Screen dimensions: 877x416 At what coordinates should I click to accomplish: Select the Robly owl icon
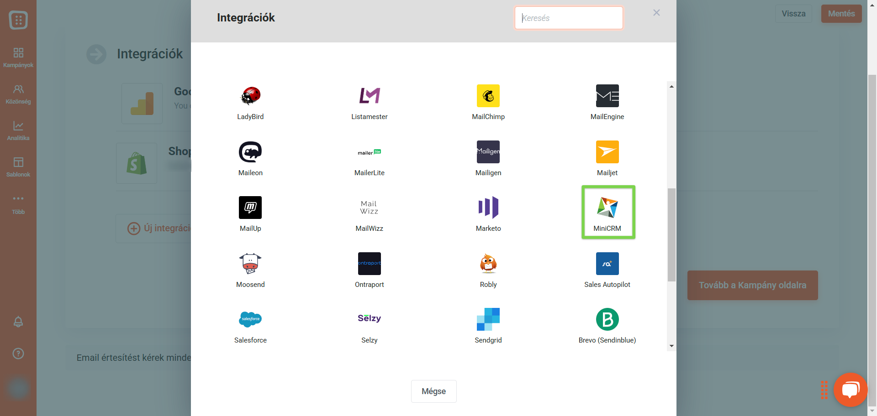click(488, 264)
